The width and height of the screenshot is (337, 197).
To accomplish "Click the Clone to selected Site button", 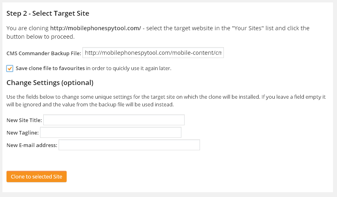I will (x=36, y=176).
